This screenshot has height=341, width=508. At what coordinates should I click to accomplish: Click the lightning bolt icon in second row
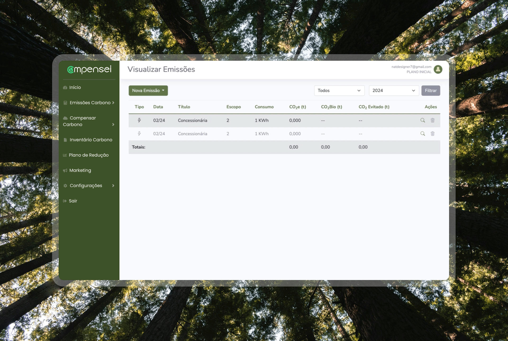click(x=139, y=134)
